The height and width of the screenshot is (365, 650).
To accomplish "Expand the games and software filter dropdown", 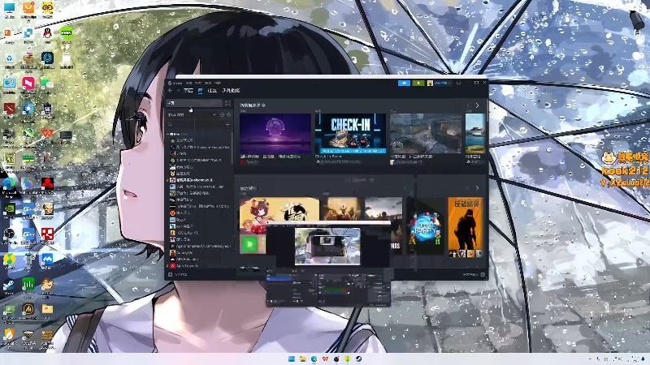I will coord(192,114).
